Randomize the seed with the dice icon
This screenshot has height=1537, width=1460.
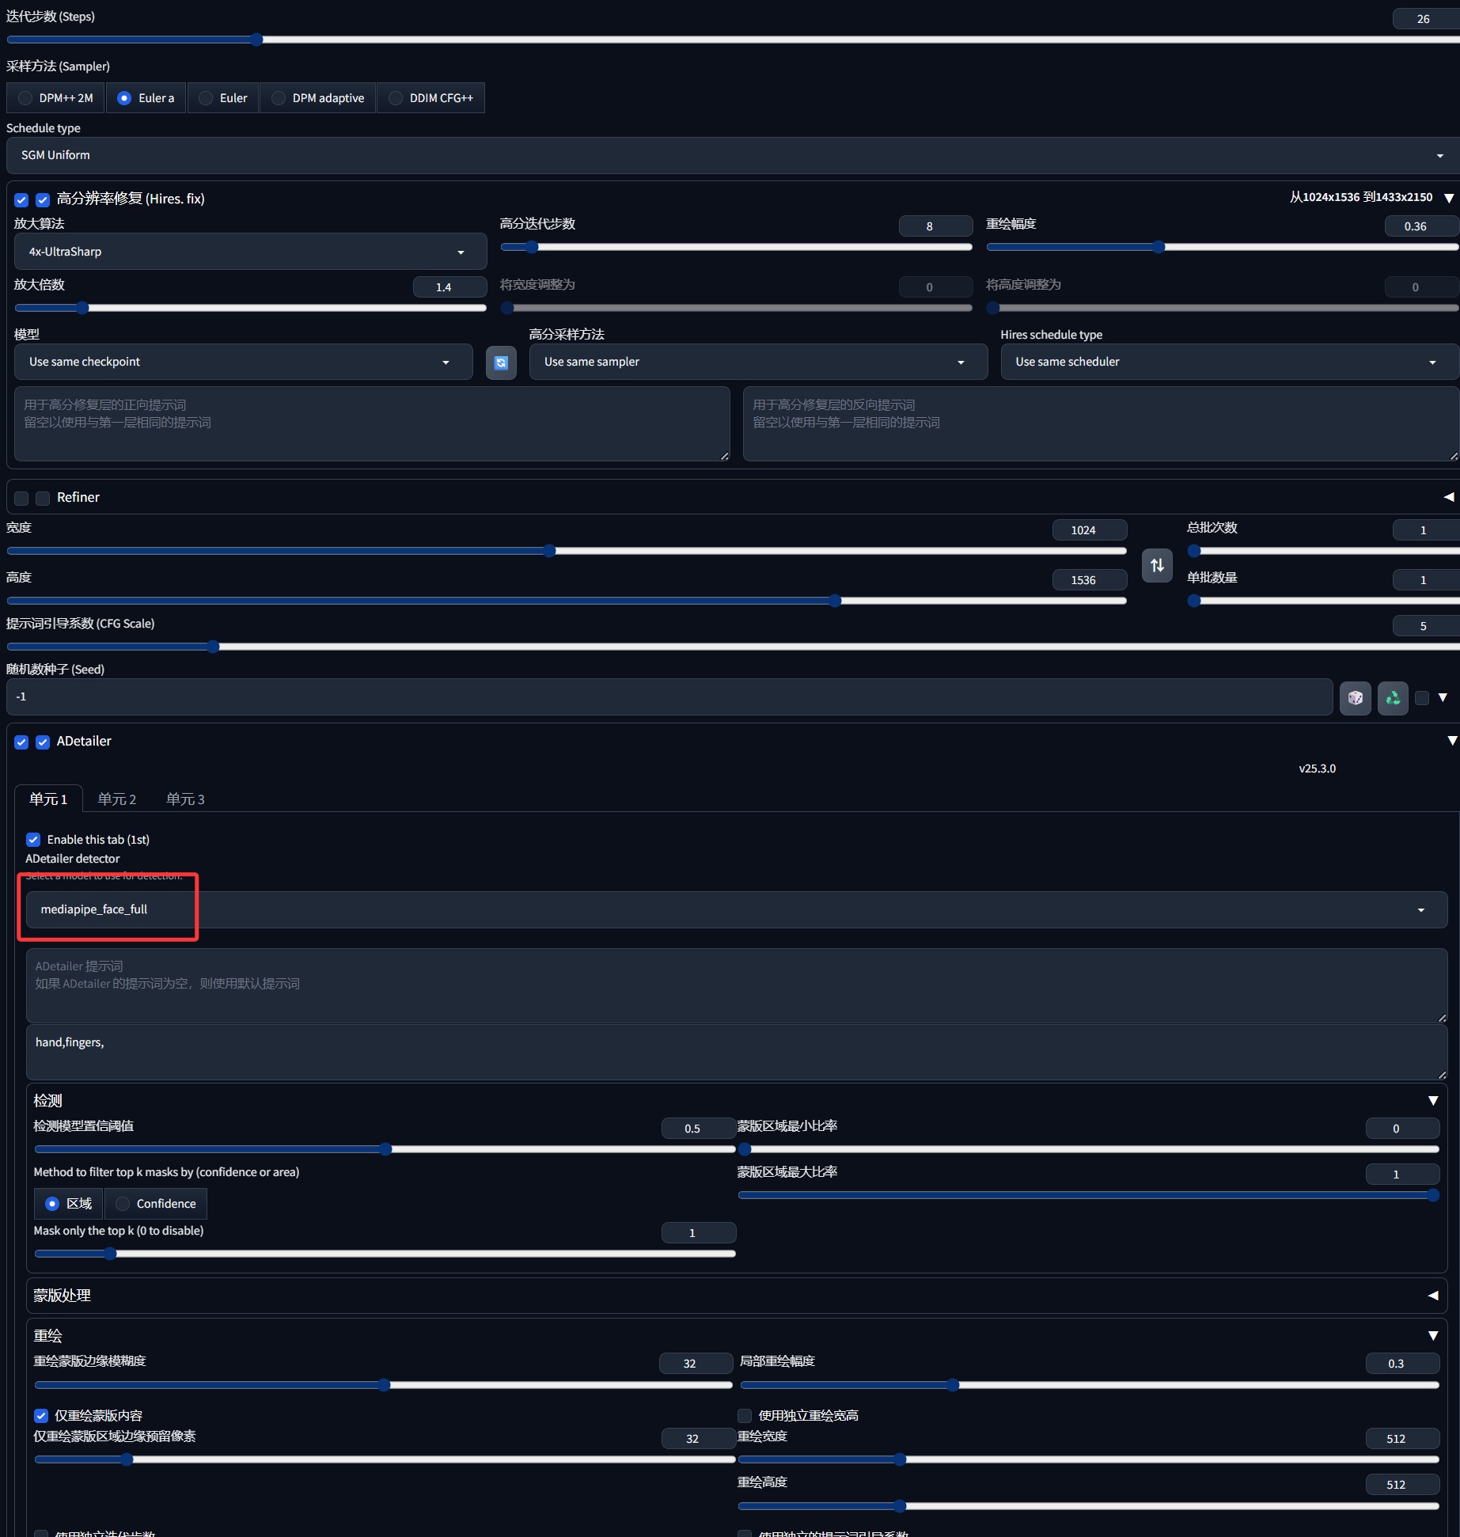pyautogui.click(x=1355, y=697)
